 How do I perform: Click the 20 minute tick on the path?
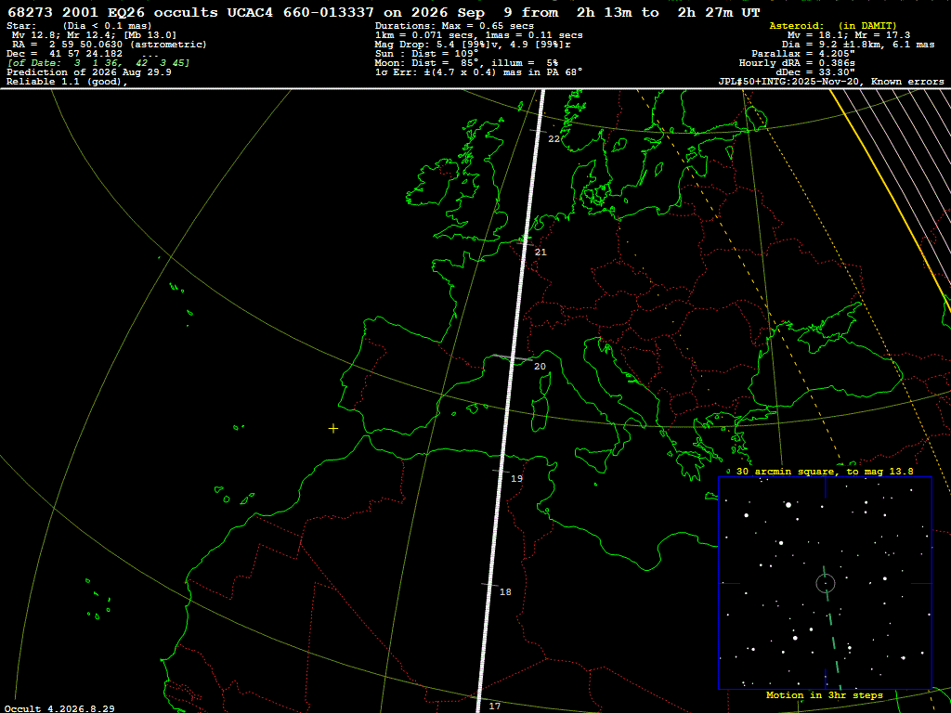click(x=540, y=366)
